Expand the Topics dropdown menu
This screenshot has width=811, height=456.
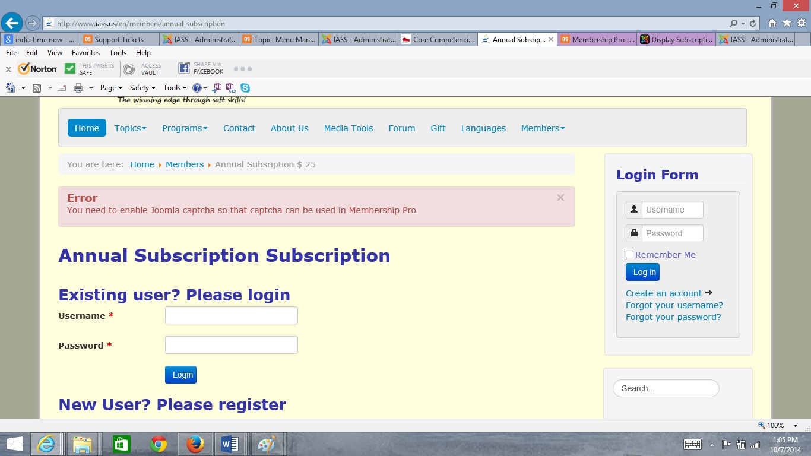pyautogui.click(x=130, y=128)
